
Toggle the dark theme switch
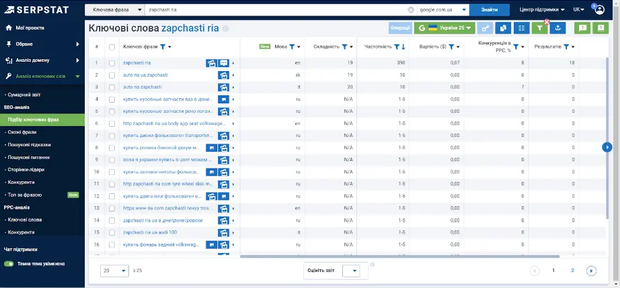[9, 264]
